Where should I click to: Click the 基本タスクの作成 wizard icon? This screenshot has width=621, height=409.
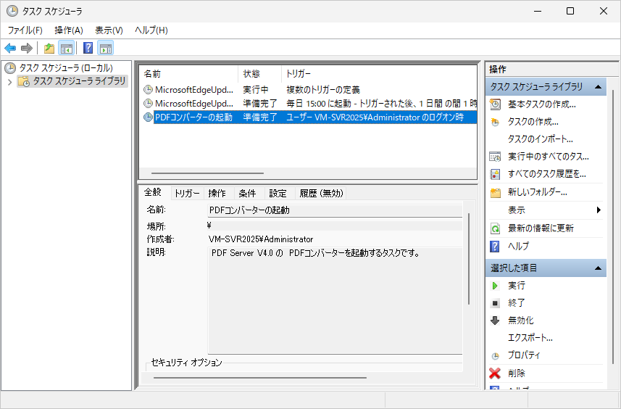tap(495, 104)
